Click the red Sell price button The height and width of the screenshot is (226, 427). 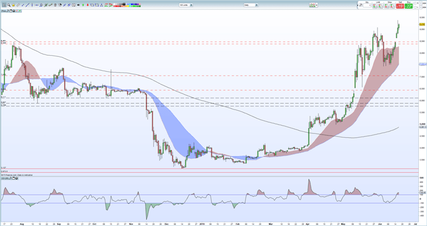click(400, 6)
